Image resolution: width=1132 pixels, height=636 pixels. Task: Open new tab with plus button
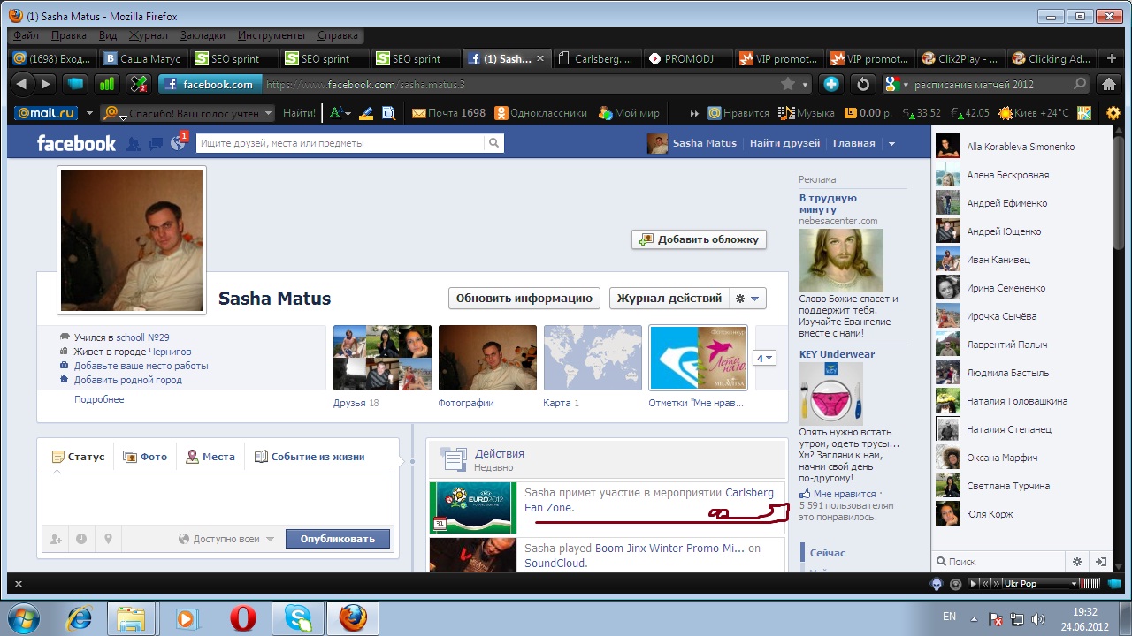(x=1112, y=59)
